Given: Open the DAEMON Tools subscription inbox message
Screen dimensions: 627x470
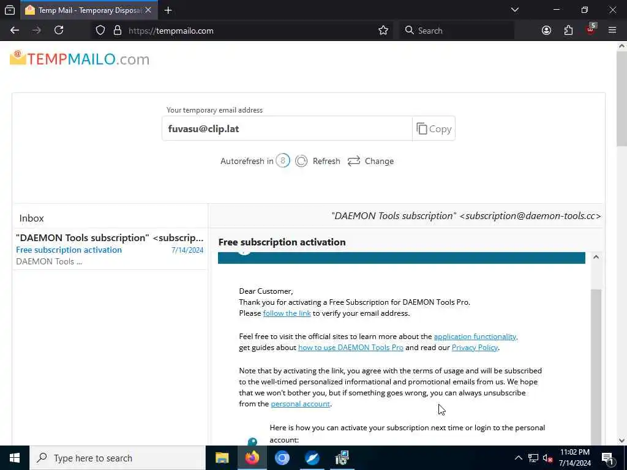Looking at the screenshot, I should tap(110, 250).
